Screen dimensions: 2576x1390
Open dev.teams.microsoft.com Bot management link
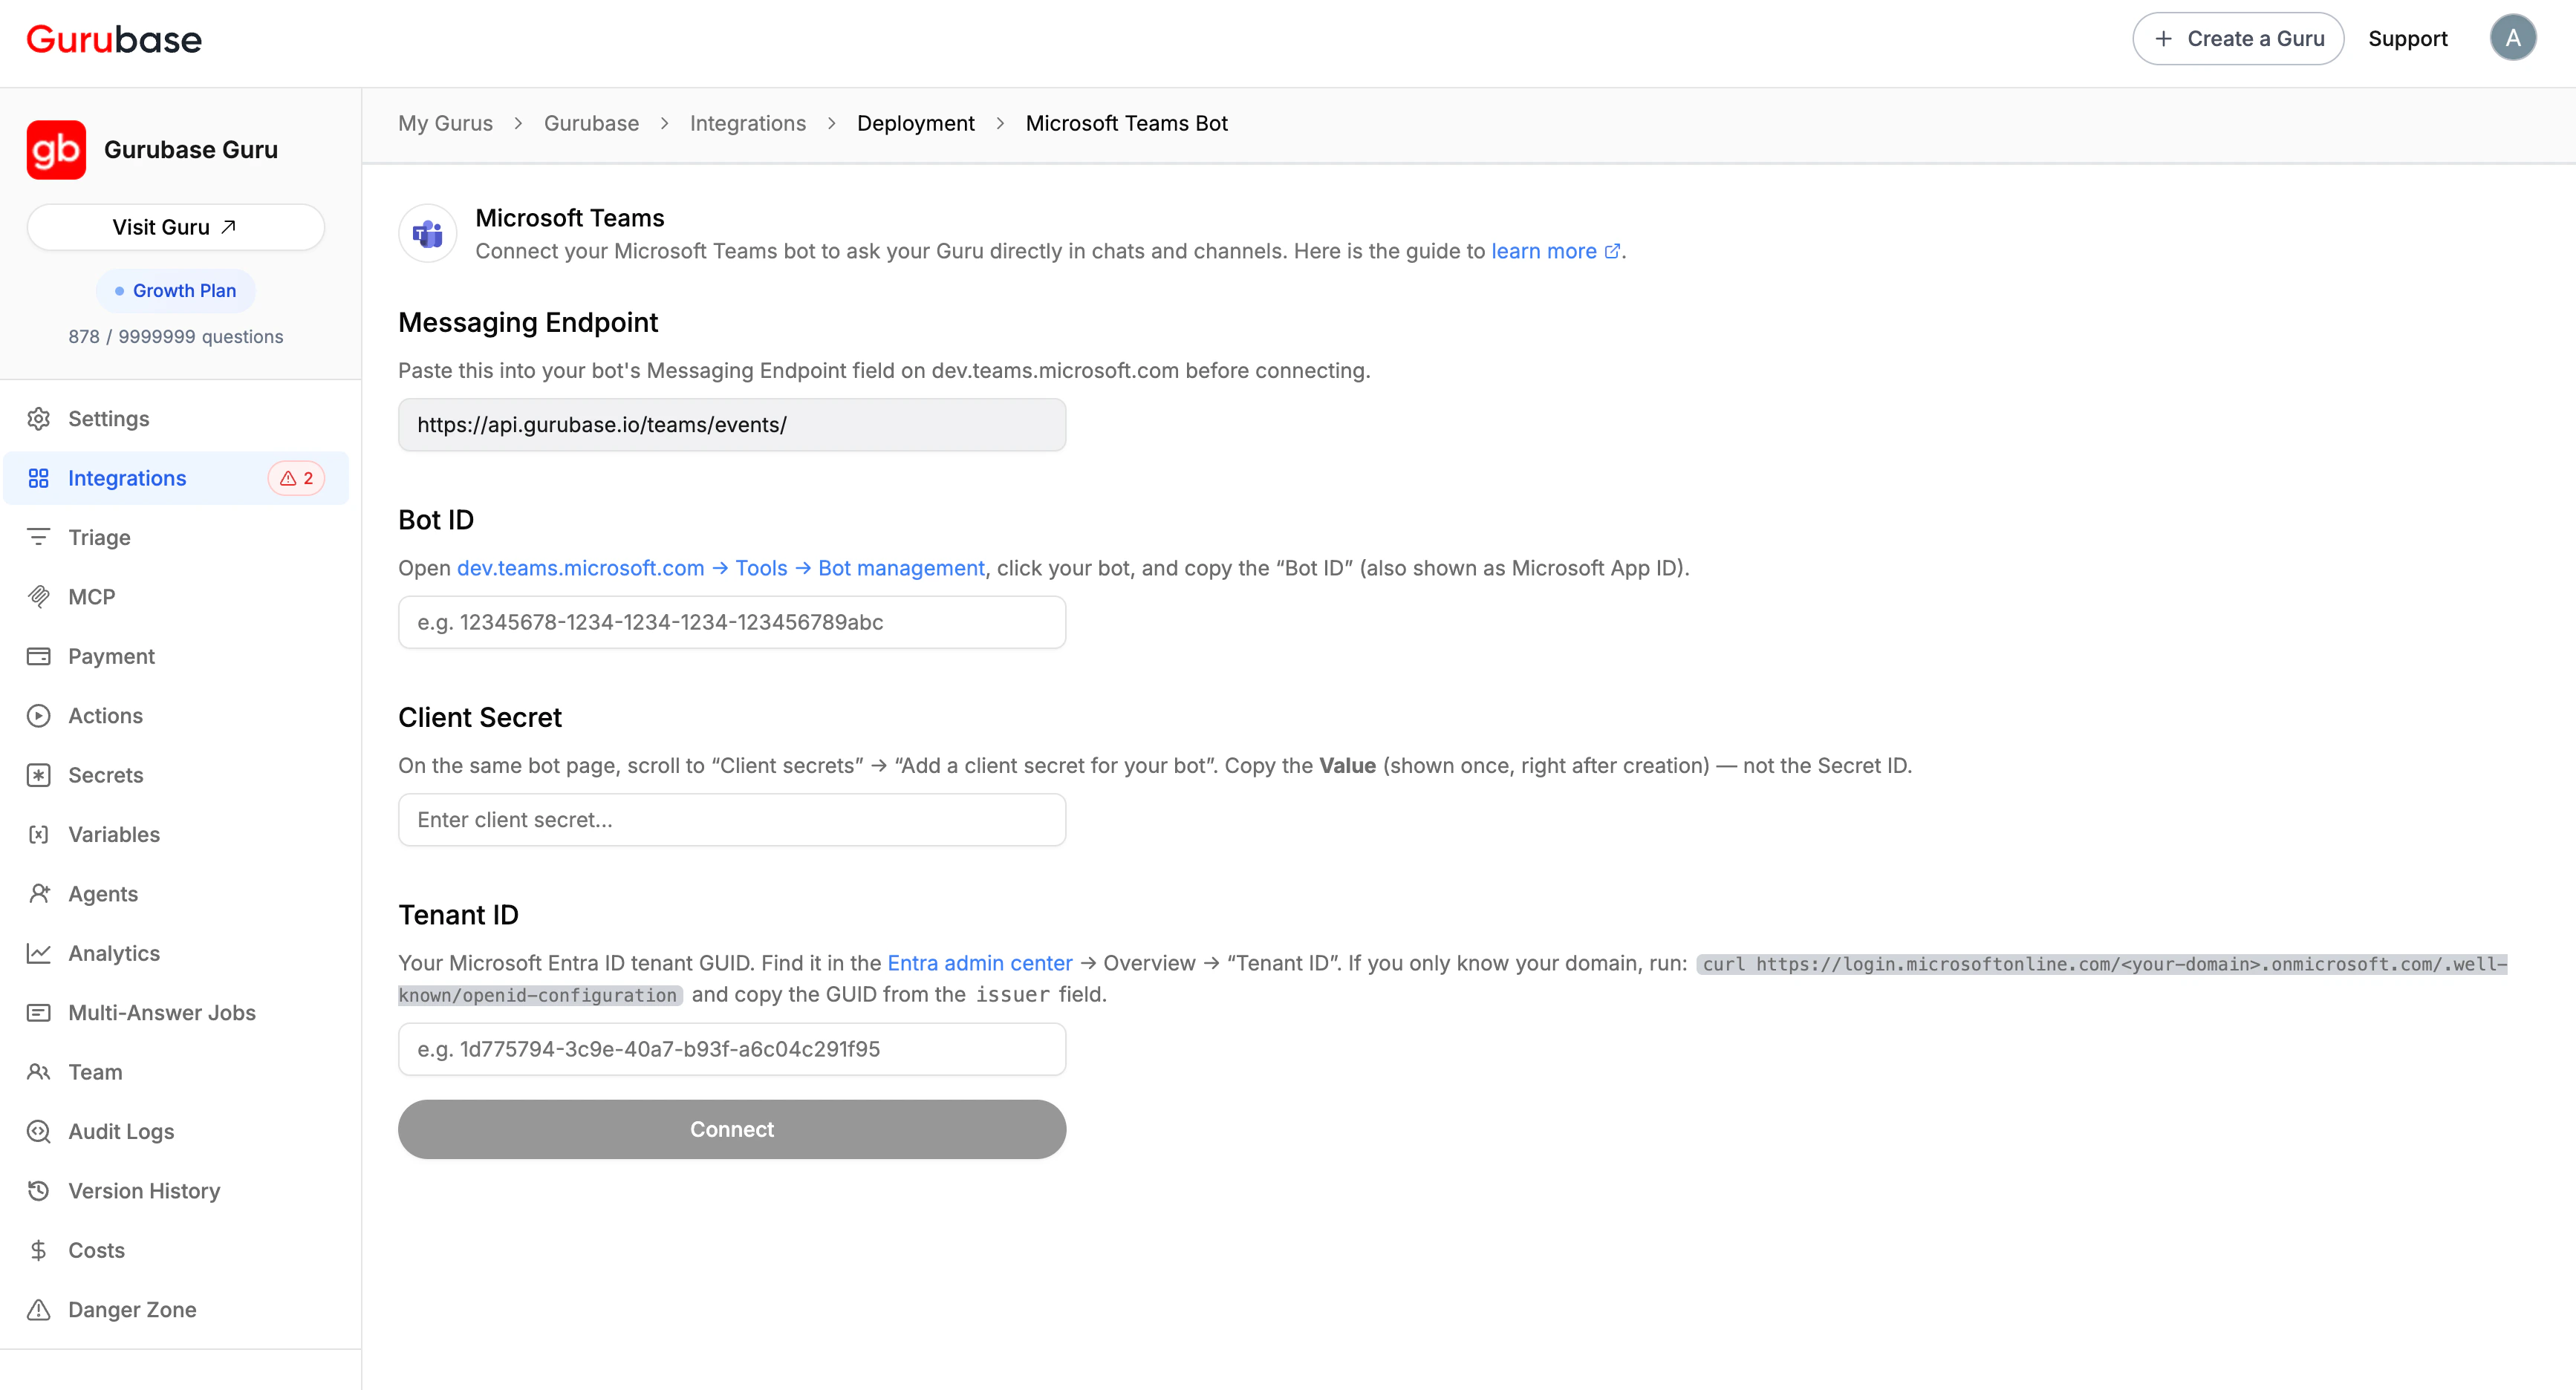[720, 569]
